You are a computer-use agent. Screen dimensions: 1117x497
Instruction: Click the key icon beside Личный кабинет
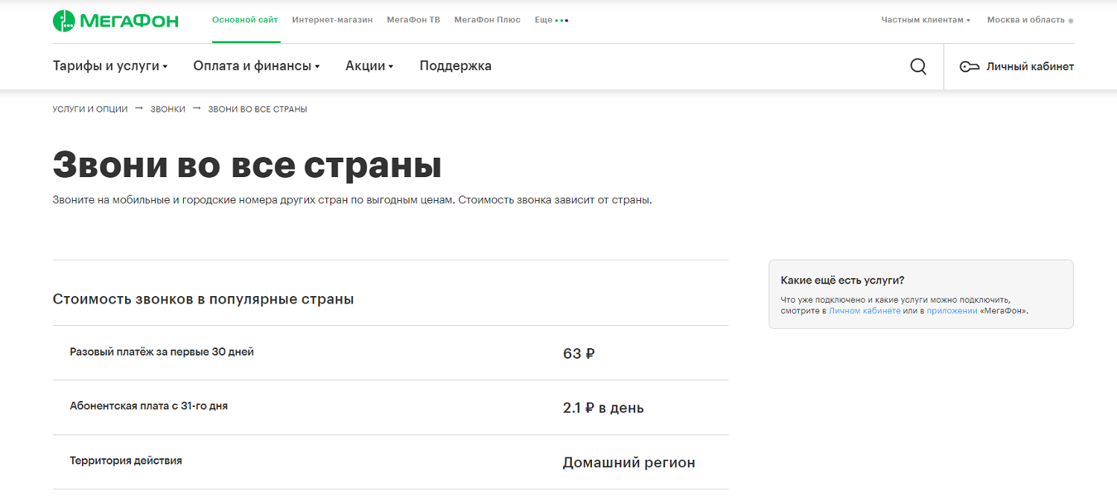[x=969, y=66]
